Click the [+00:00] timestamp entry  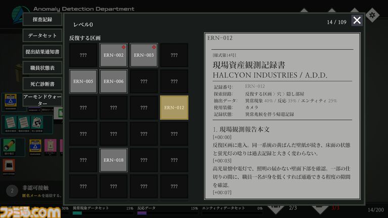pyautogui.click(x=222, y=137)
